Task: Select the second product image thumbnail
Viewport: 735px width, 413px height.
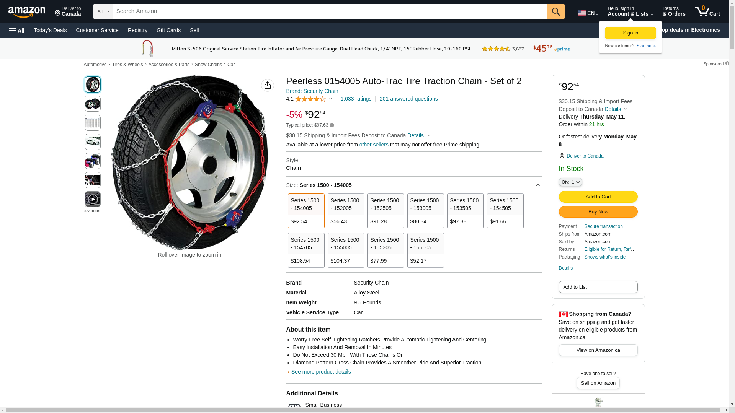Action: tap(93, 104)
